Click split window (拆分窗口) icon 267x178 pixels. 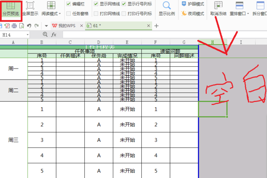click(261, 6)
